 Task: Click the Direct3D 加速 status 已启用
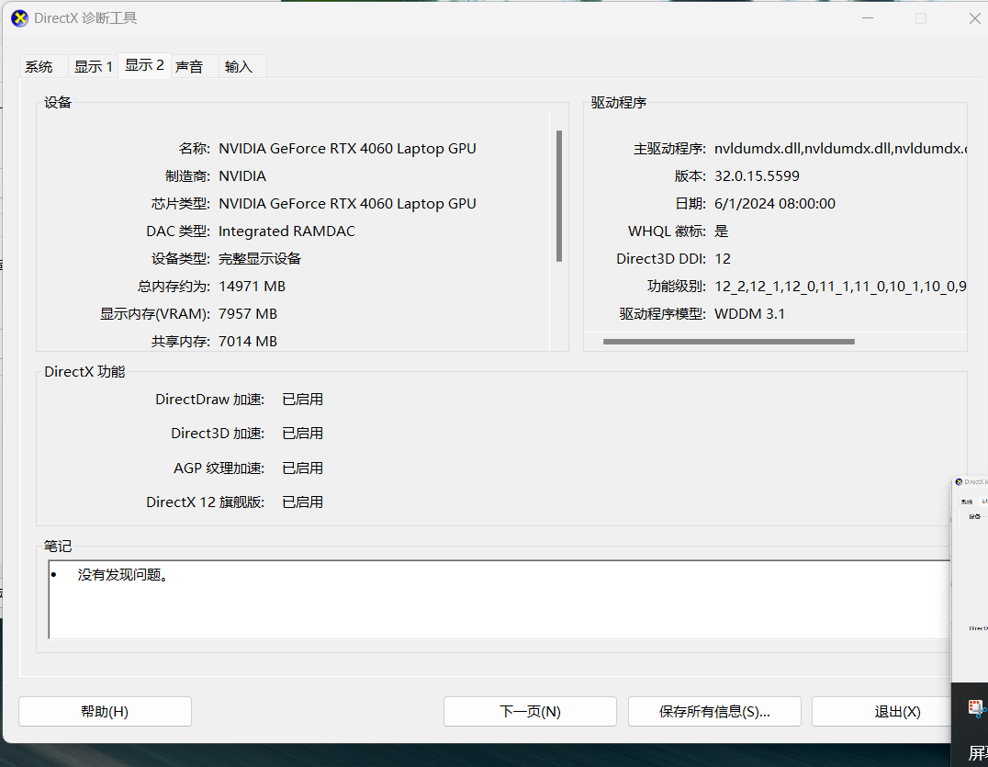click(x=302, y=434)
